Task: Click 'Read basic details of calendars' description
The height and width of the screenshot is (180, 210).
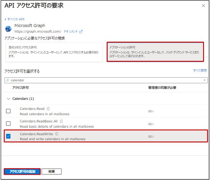Action: [x=57, y=127]
